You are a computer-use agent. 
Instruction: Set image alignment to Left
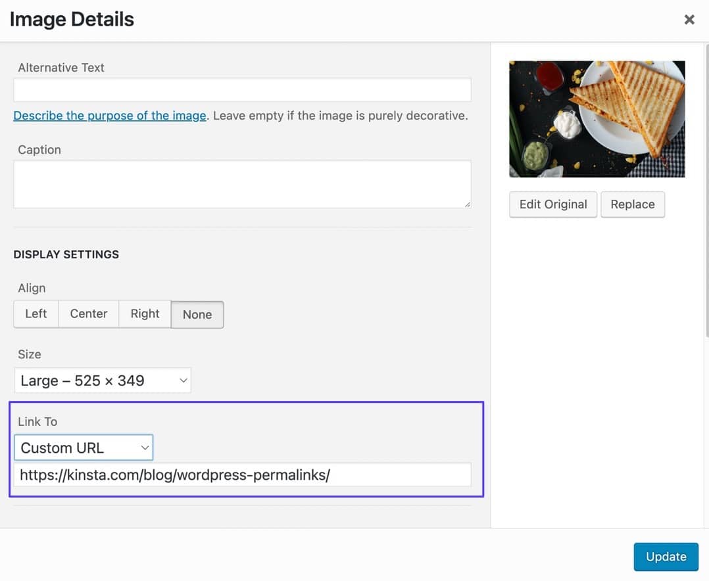point(36,314)
